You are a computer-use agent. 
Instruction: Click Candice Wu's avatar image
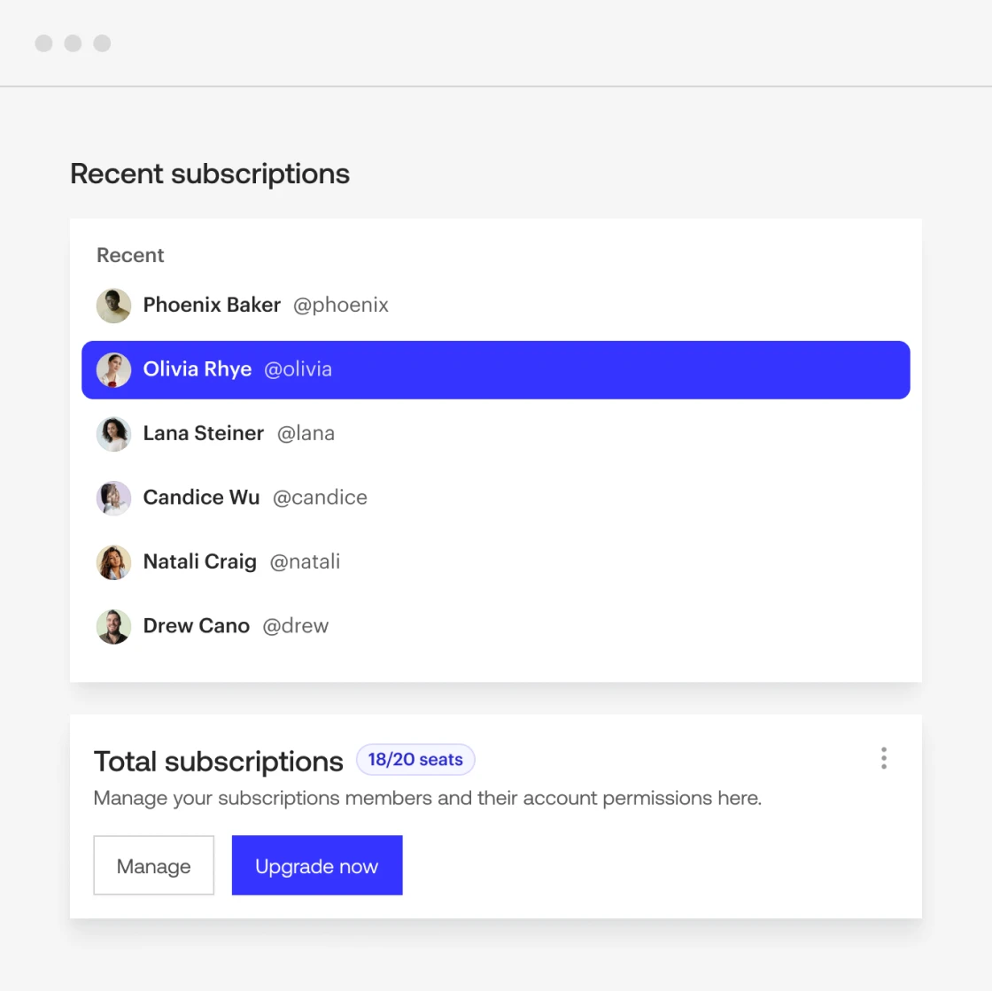point(113,498)
